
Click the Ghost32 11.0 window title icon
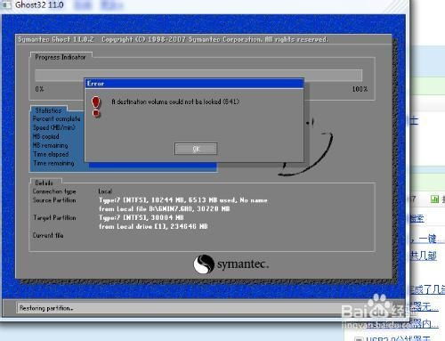click(x=5, y=5)
